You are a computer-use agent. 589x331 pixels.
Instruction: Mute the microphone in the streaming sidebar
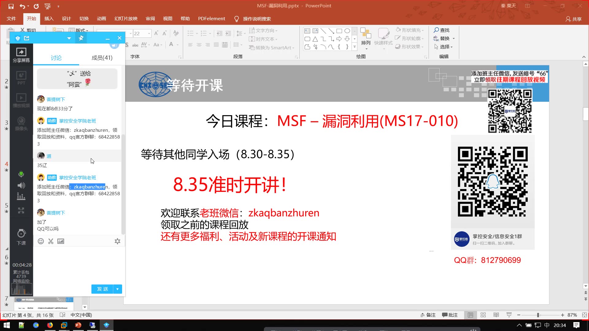tap(21, 174)
